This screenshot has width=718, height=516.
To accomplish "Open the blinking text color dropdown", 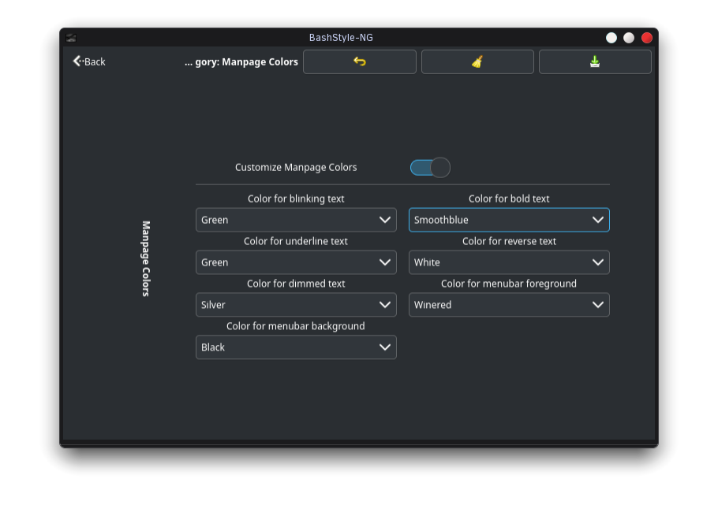I will 296,220.
